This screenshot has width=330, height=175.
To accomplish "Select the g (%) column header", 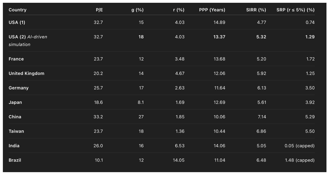I will [x=137, y=10].
